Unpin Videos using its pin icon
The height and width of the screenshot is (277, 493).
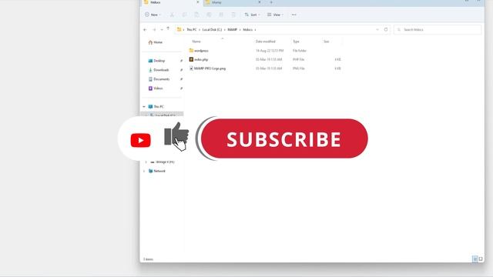point(181,88)
